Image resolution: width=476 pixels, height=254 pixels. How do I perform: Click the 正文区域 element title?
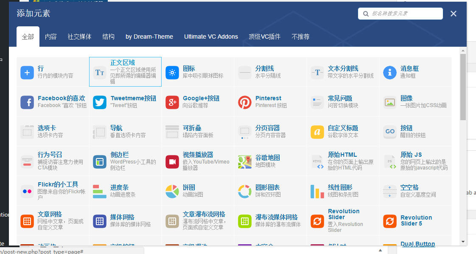click(x=123, y=62)
